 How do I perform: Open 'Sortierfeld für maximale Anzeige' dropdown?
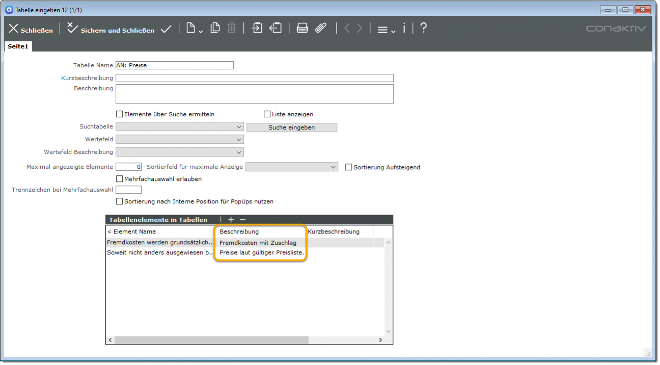coord(292,167)
